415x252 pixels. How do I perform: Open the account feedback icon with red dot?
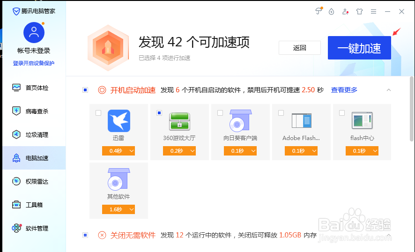tap(345, 11)
